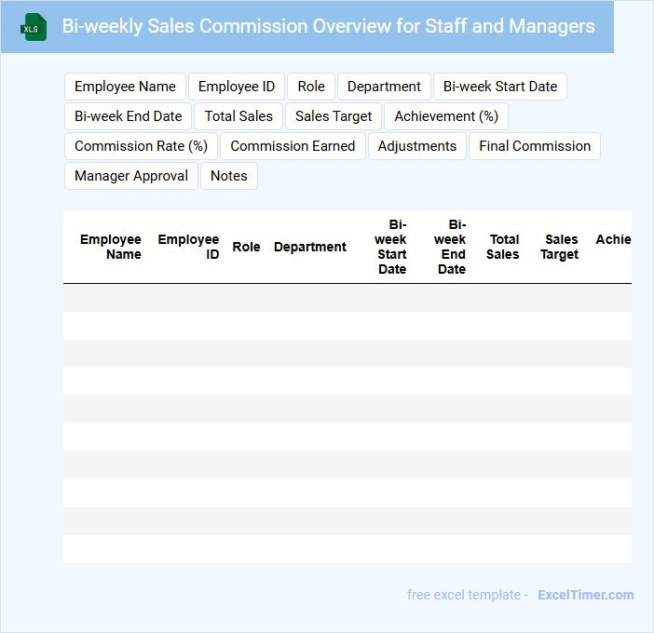
Task: Open the ExcelTimer.com link
Action: (585, 595)
